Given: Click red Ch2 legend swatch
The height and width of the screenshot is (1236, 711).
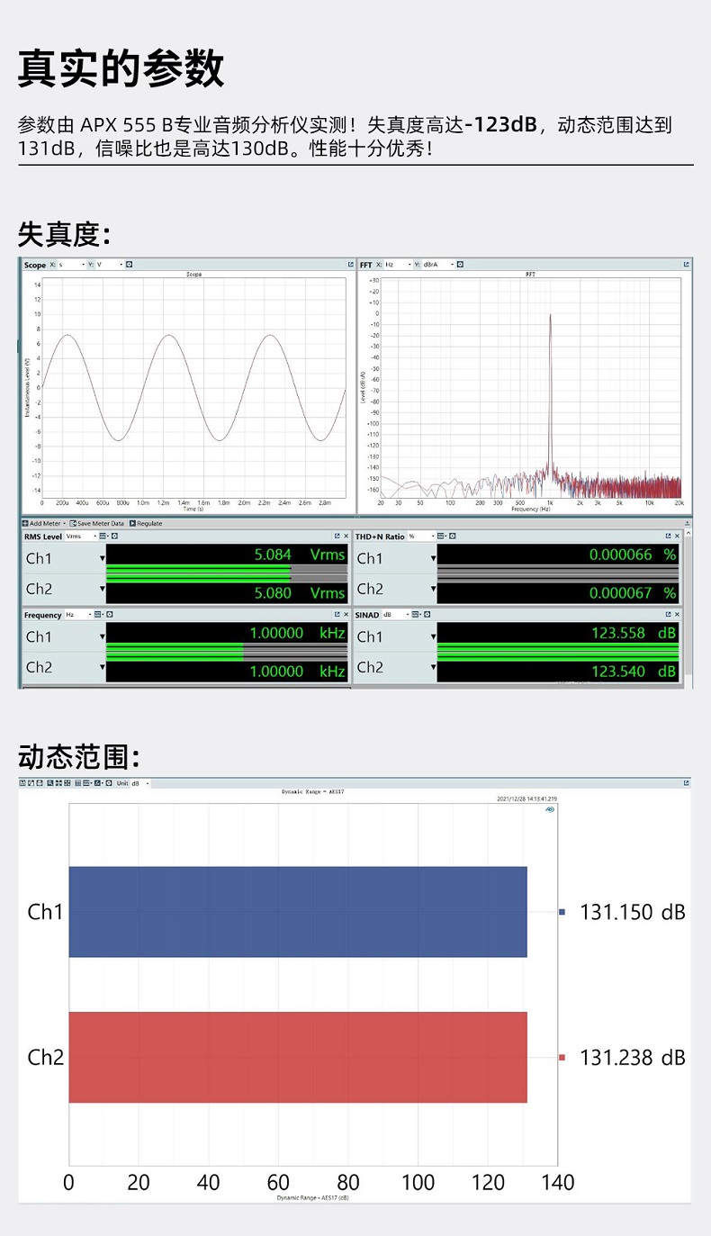Looking at the screenshot, I should coord(562,1057).
